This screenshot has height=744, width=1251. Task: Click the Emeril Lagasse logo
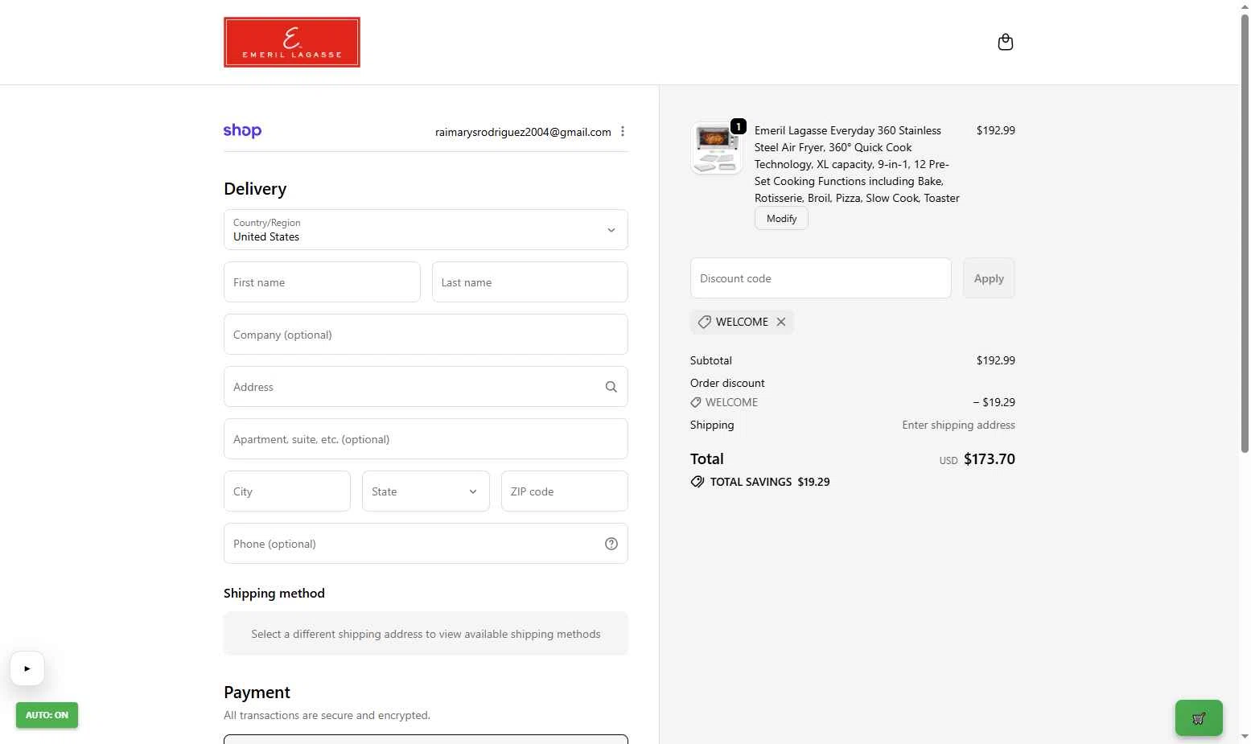point(292,42)
